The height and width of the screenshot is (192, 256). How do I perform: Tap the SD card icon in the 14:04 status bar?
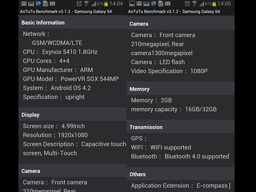45,4
